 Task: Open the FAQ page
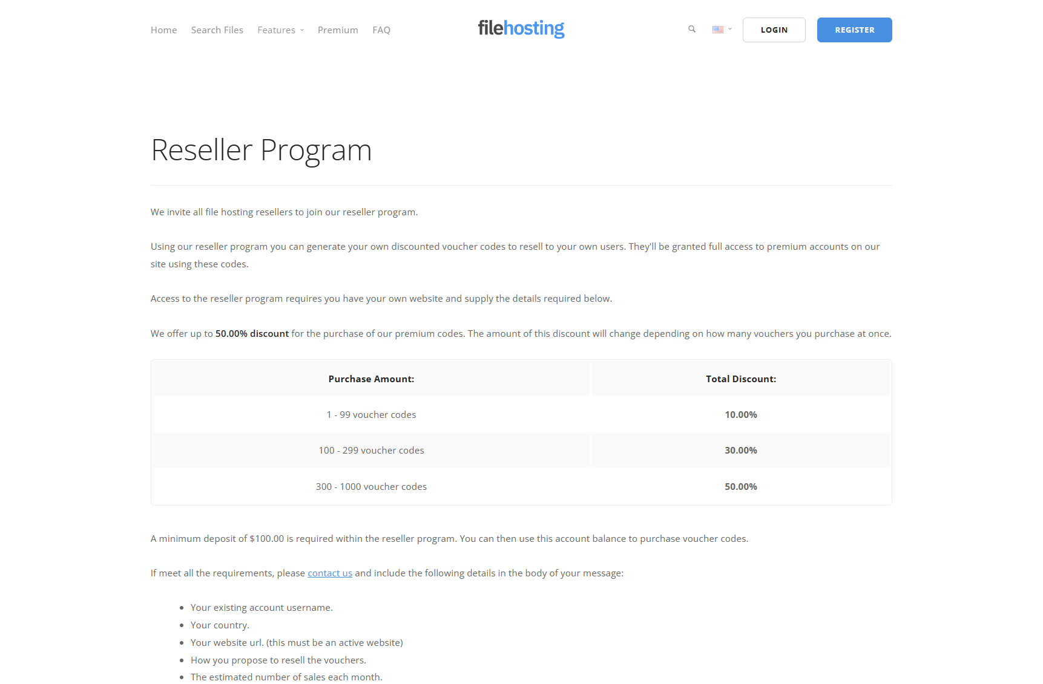point(381,30)
